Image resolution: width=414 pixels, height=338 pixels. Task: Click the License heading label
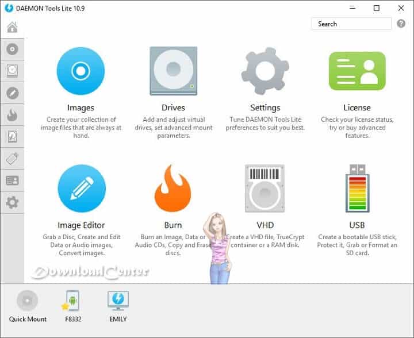[357, 107]
